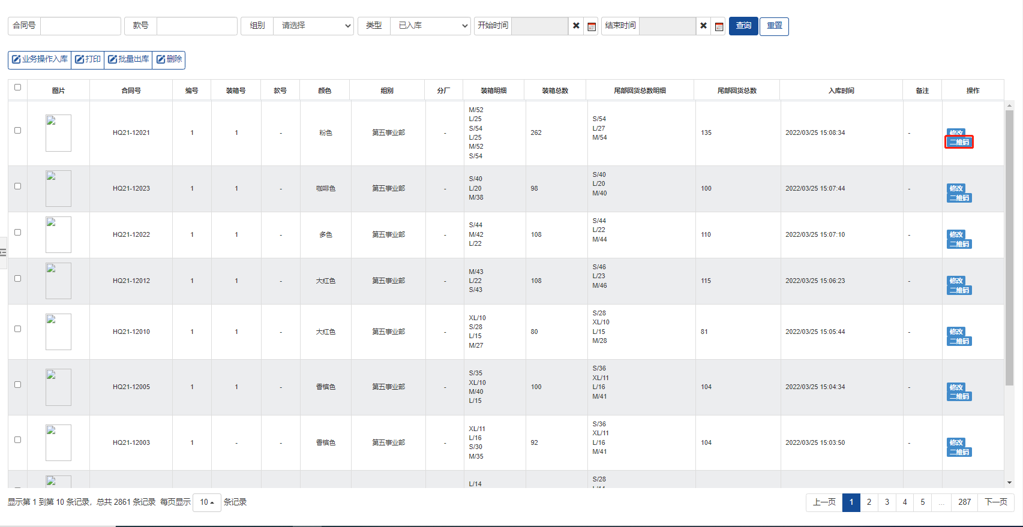Click the 二维码 button for HQ21-12021
The height and width of the screenshot is (527, 1023).
click(x=959, y=142)
